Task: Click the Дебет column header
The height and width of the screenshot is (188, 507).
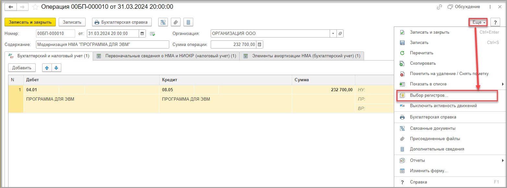Action: pos(91,80)
